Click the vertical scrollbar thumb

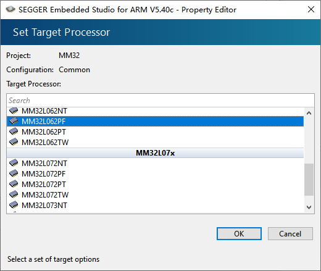[x=309, y=180]
